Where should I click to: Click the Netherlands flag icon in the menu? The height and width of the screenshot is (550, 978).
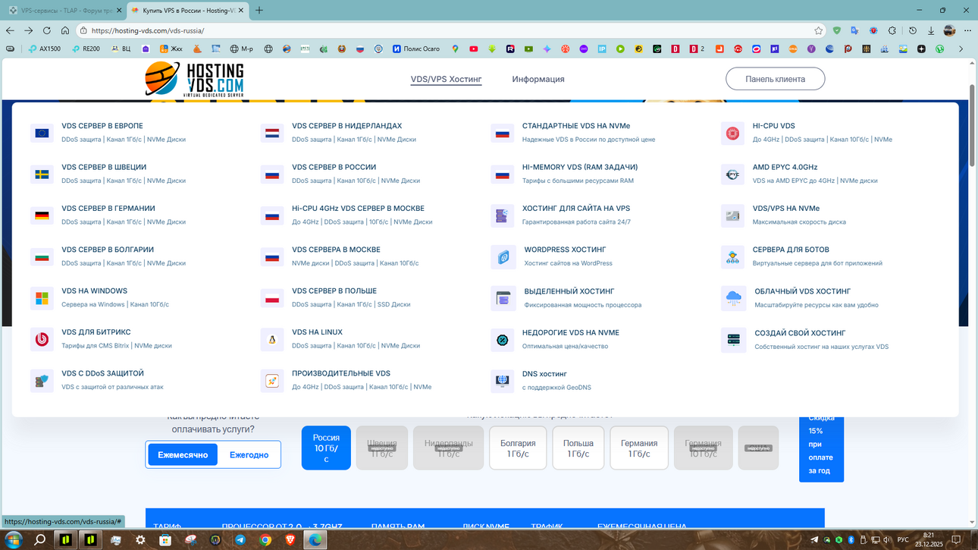point(272,133)
